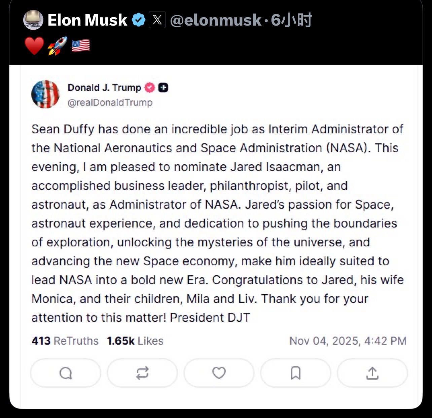Open Donald J. Trump's profile picture
This screenshot has width=432, height=418.
pyautogui.click(x=45, y=94)
